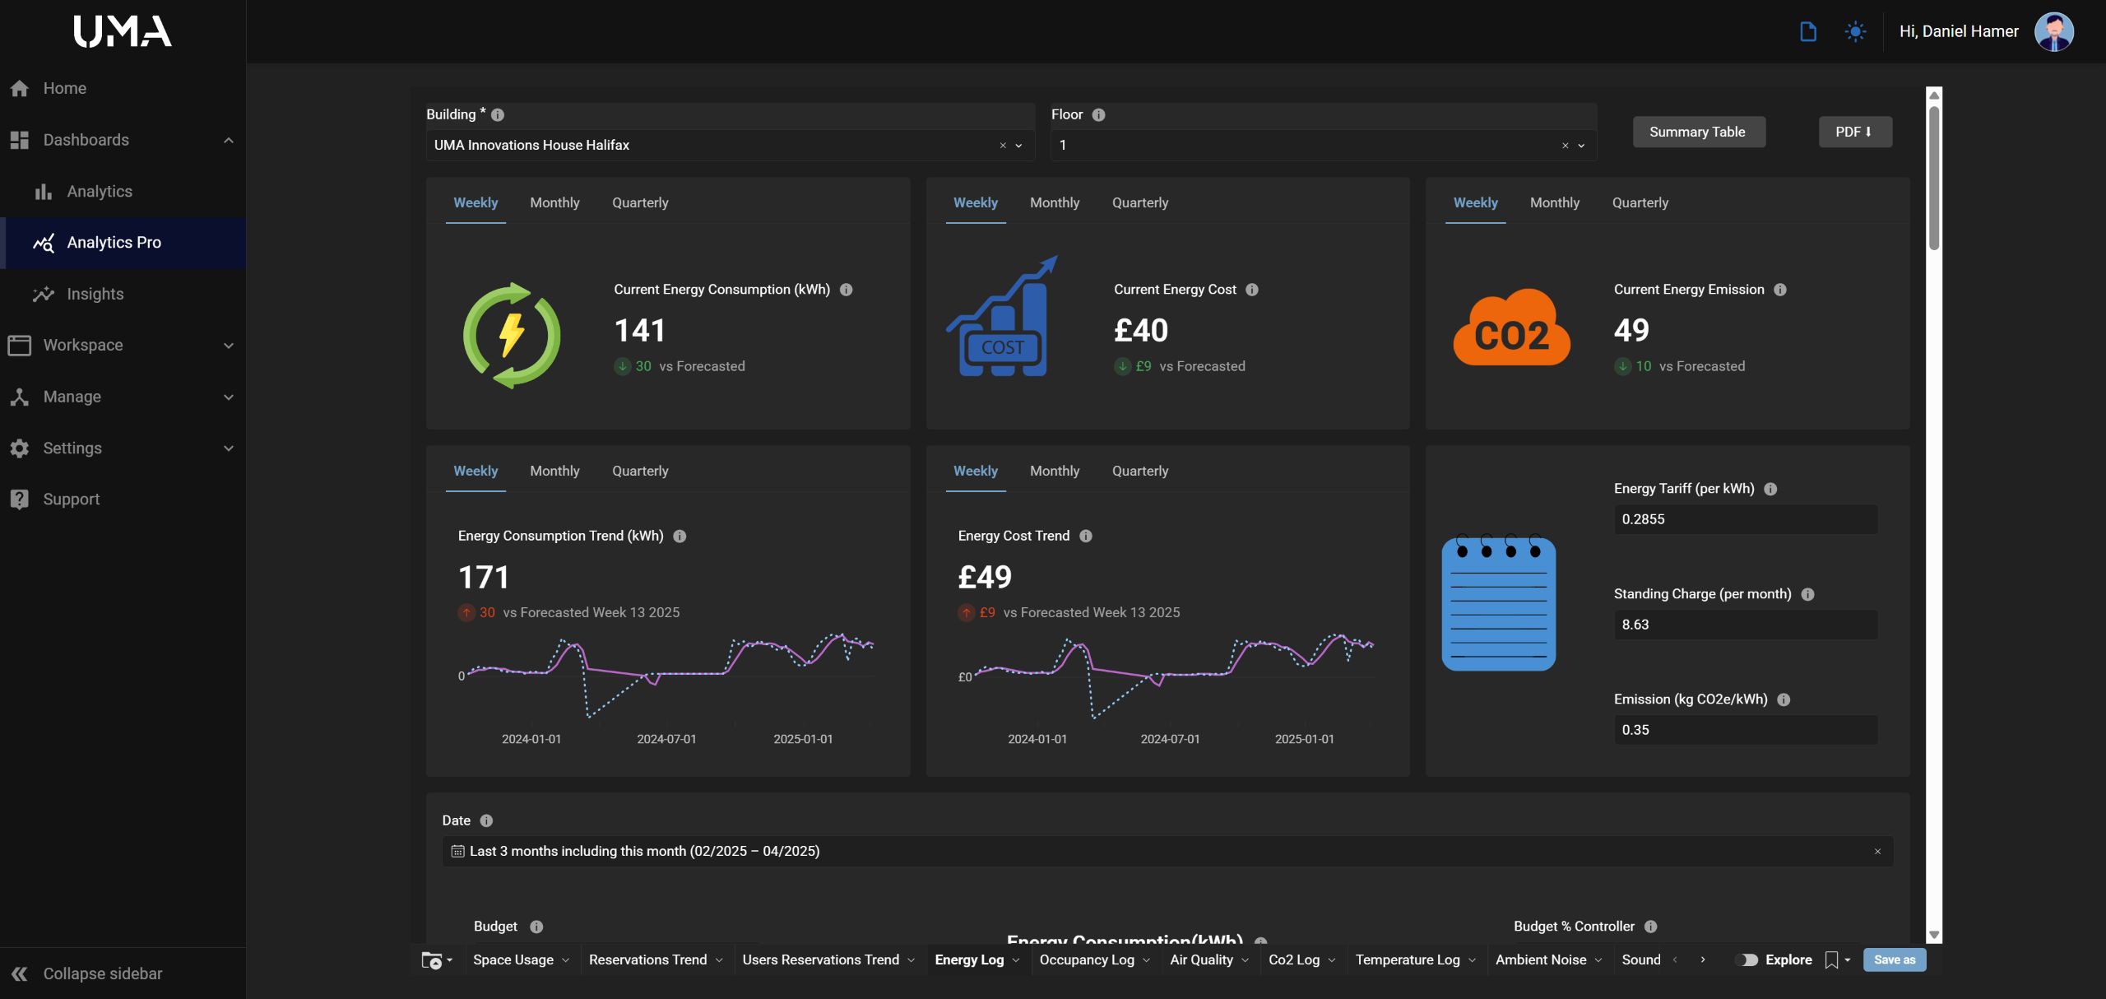Select Quarterly tab on Energy Emission card

point(1640,202)
